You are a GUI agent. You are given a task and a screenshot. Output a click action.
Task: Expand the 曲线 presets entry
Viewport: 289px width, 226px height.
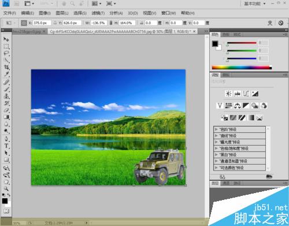tap(239, 136)
